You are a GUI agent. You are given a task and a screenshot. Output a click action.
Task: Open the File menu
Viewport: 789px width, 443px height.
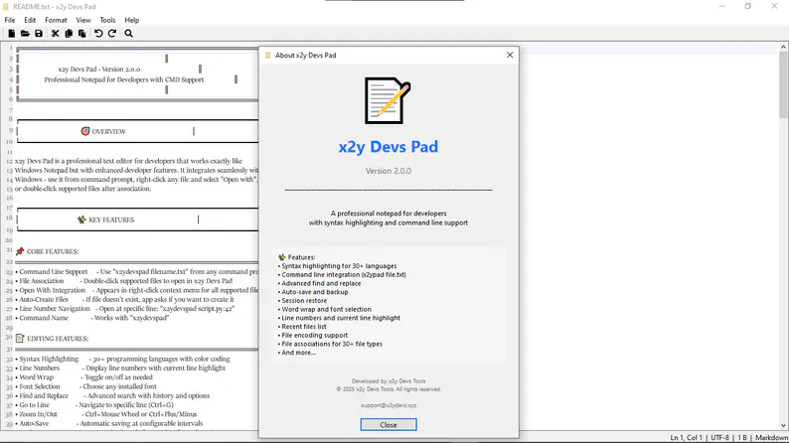[x=10, y=20]
